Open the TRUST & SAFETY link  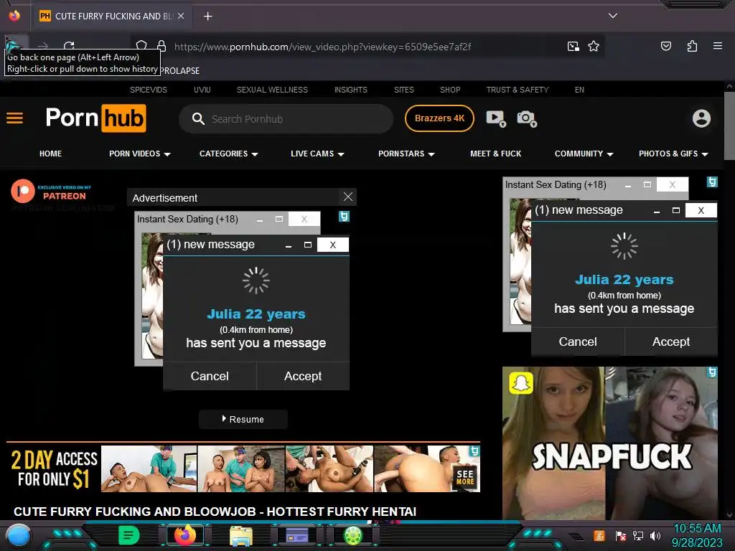(518, 90)
